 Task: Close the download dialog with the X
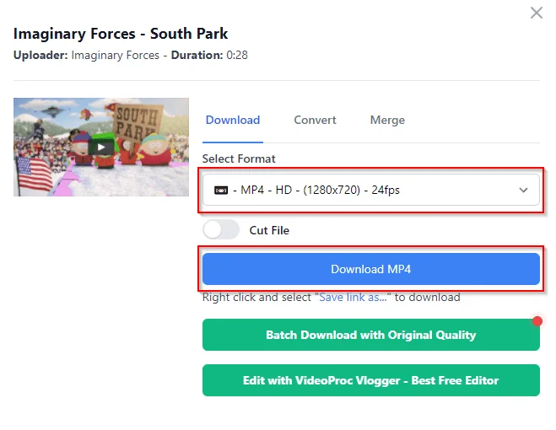pos(536,13)
